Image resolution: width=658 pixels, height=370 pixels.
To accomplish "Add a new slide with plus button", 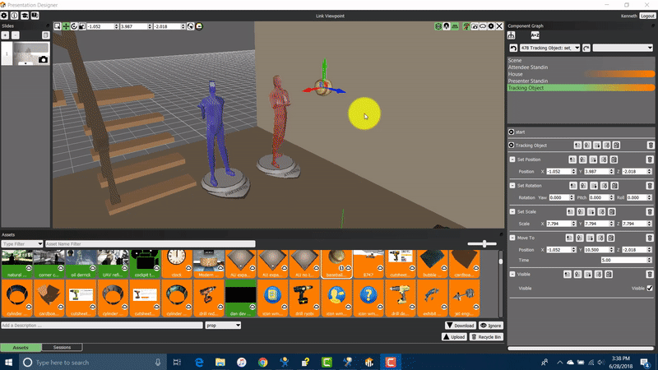I will click(x=6, y=35).
